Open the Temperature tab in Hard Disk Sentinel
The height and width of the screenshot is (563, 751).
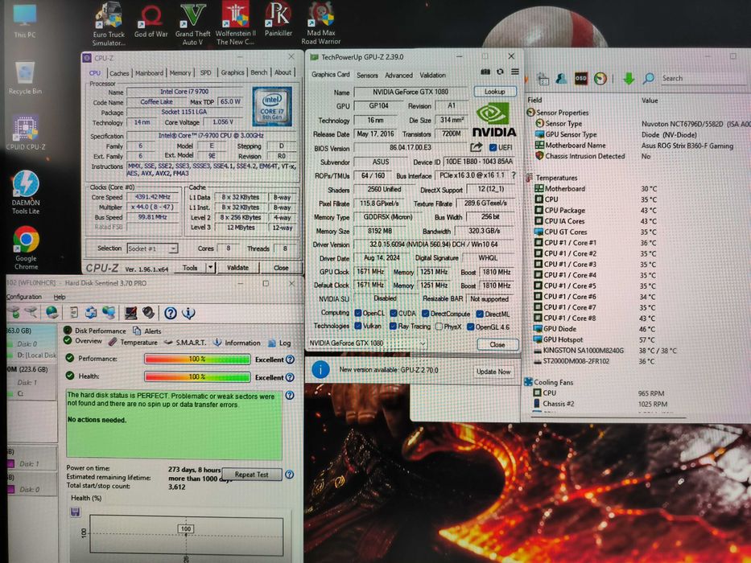pyautogui.click(x=134, y=343)
